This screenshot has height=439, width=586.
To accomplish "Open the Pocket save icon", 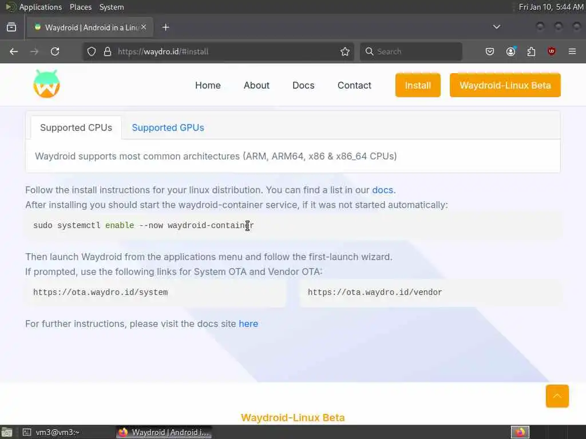I will coord(490,51).
